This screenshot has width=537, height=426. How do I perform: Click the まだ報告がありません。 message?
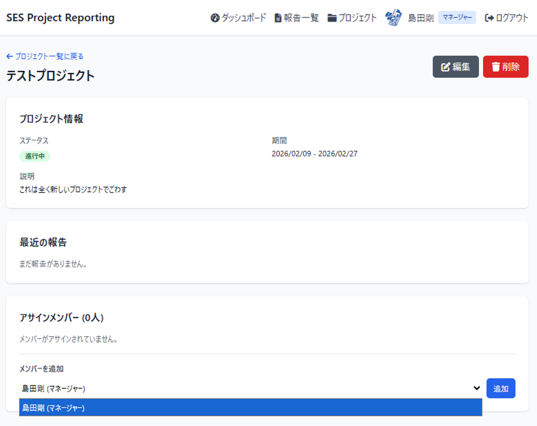53,264
